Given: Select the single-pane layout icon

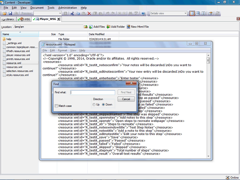Looking at the screenshot, I should pos(192,13).
